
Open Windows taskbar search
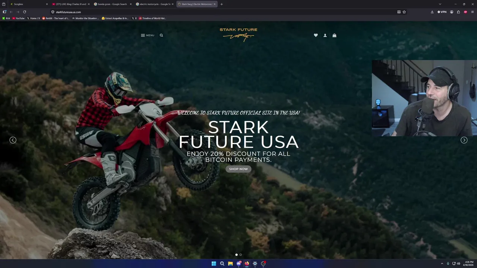point(222,264)
